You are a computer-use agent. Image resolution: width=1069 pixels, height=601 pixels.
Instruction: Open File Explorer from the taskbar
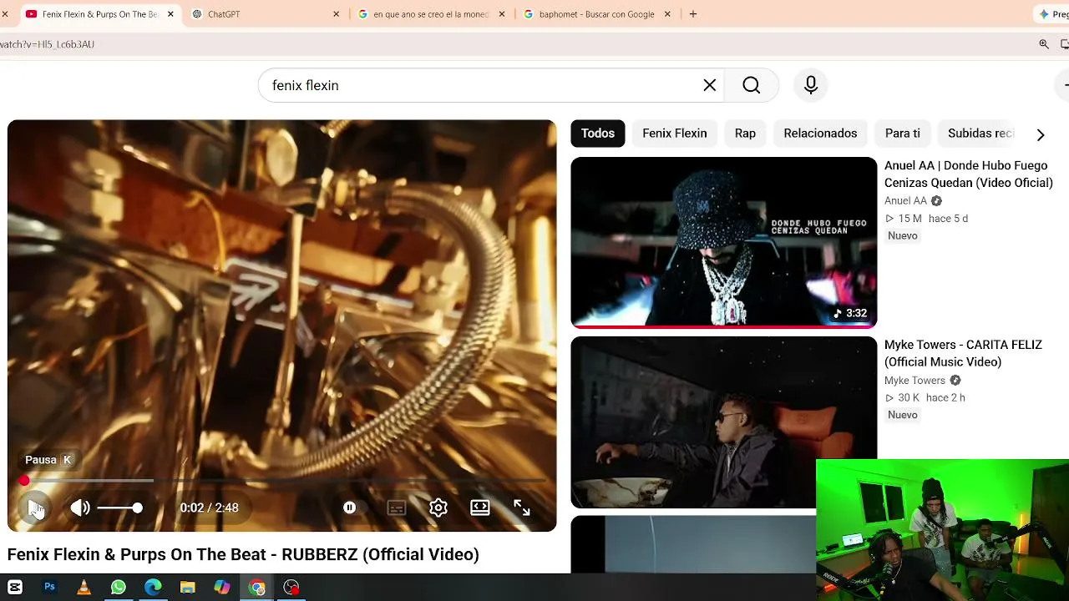[187, 588]
